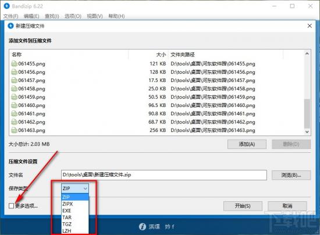Sort by the 文件夹路径 column header
This screenshot has width=320, height=235.
[x=226, y=55]
